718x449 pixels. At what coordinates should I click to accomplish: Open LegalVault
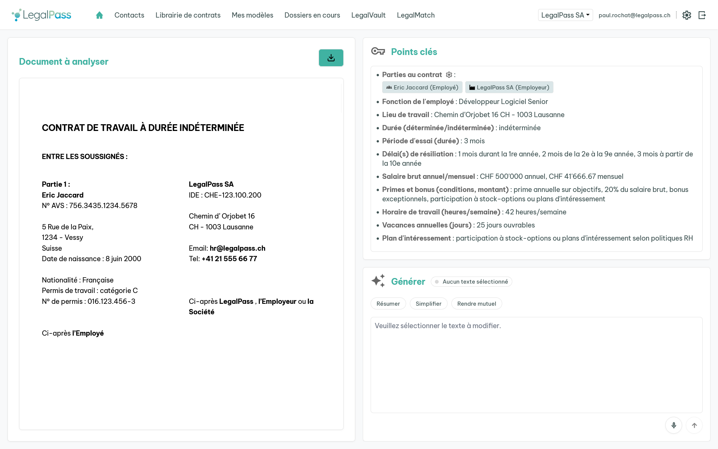(368, 15)
